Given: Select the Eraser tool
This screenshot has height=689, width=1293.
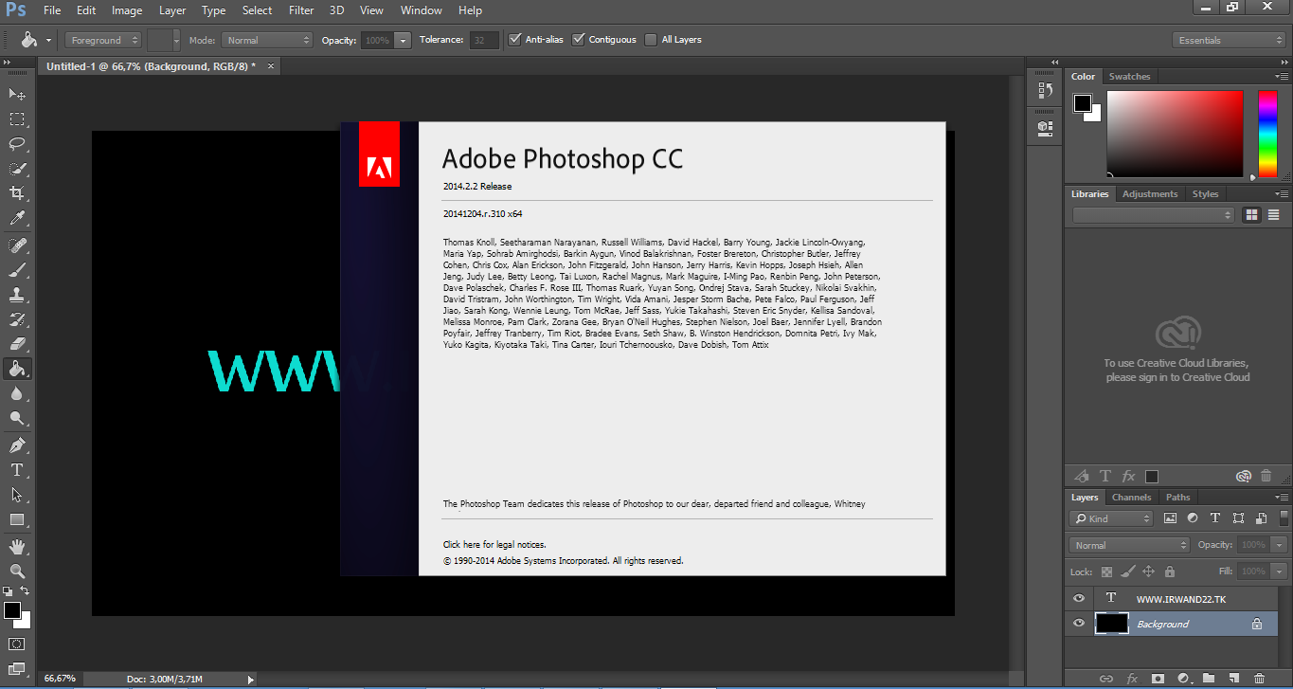Looking at the screenshot, I should click(17, 344).
